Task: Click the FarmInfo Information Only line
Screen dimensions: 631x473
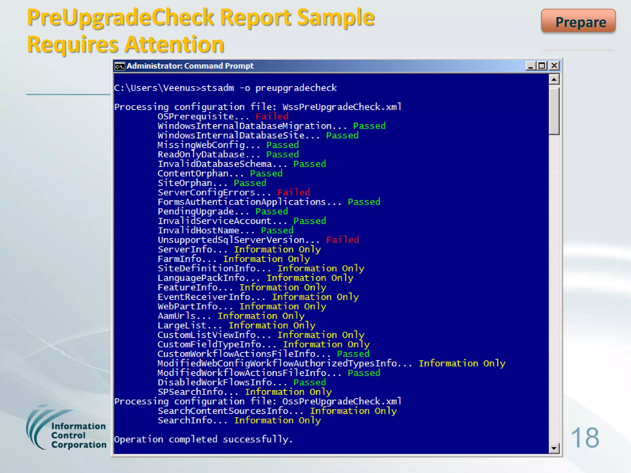Action: 234,259
